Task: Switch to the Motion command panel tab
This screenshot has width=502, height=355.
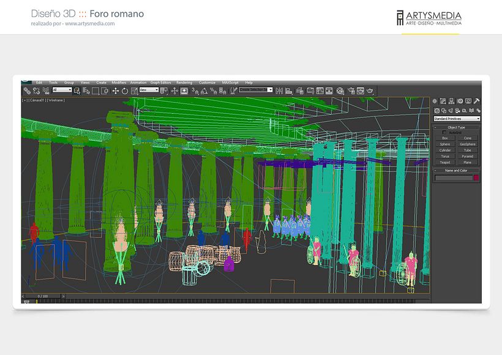Action: pos(460,101)
